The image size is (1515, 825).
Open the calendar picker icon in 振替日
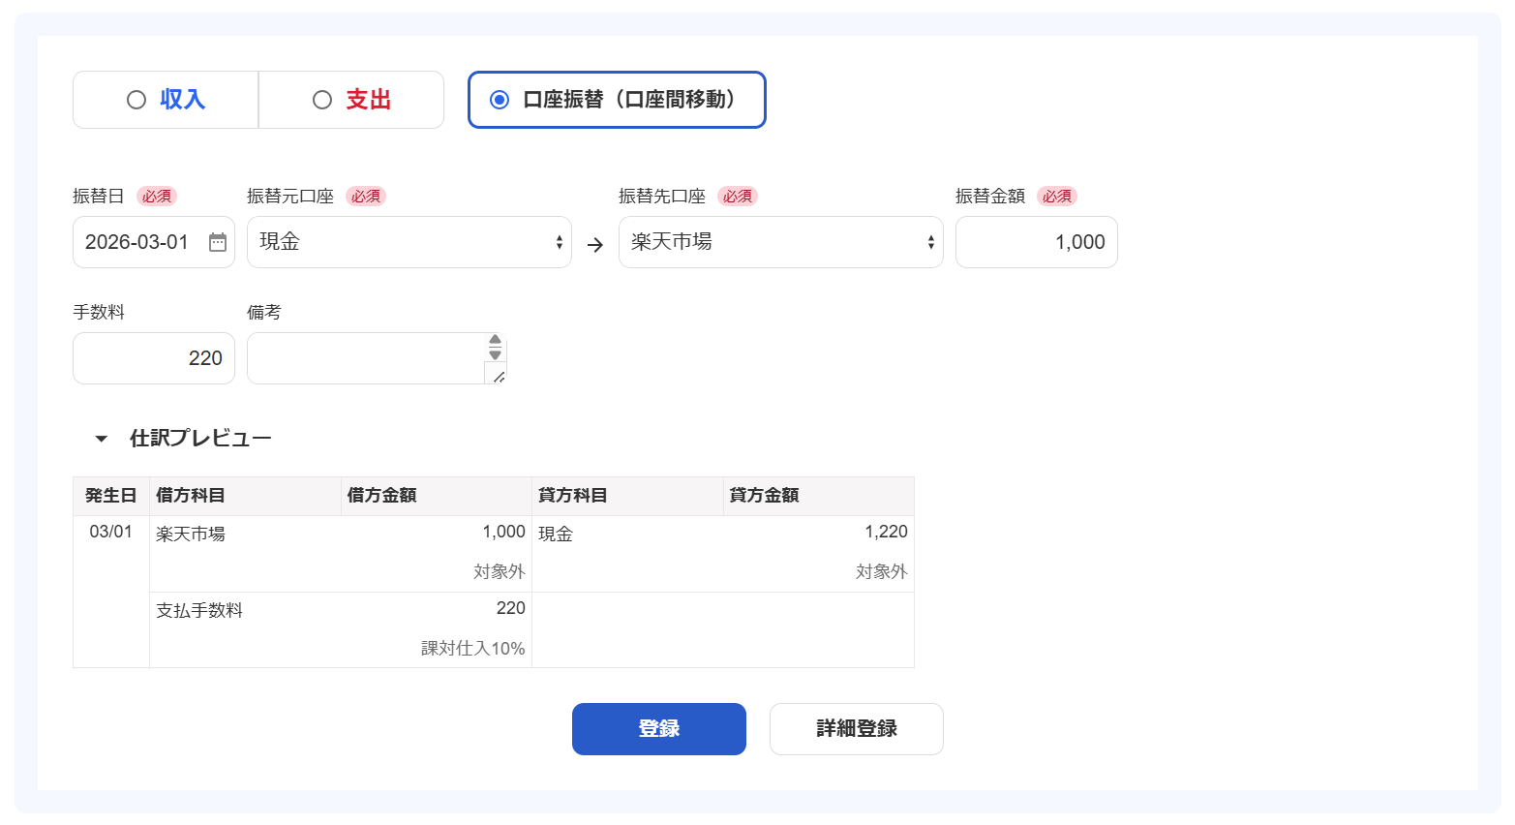coord(218,242)
